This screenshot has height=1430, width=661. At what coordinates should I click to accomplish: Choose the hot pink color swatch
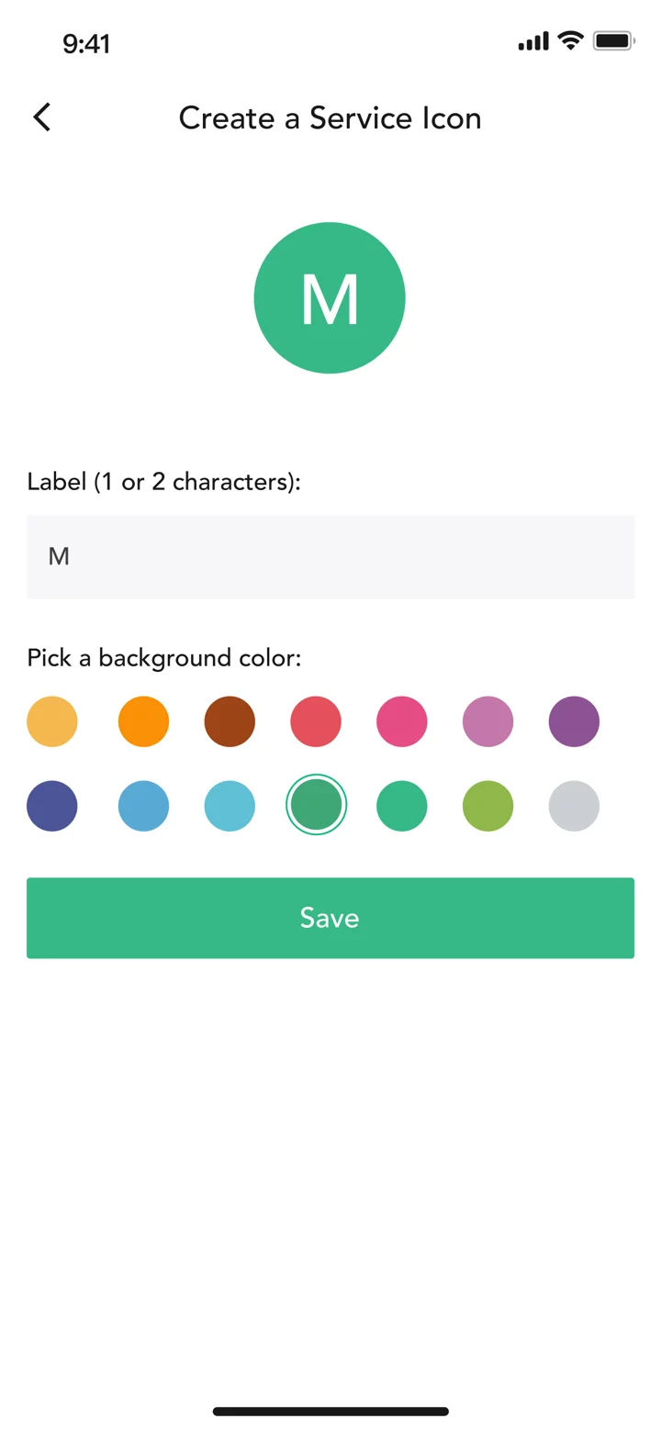[x=402, y=721]
